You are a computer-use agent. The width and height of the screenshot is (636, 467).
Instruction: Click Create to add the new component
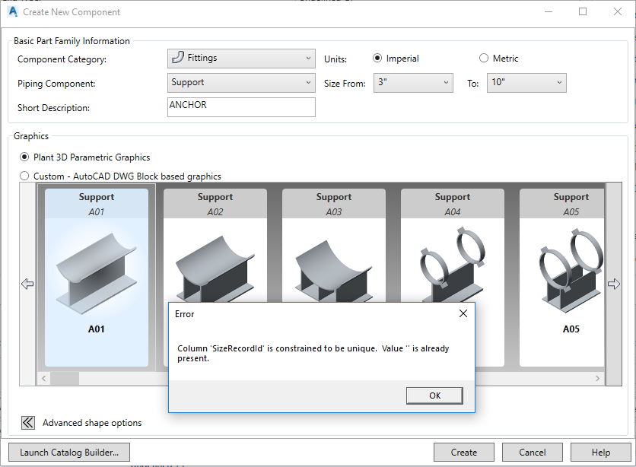[463, 452]
